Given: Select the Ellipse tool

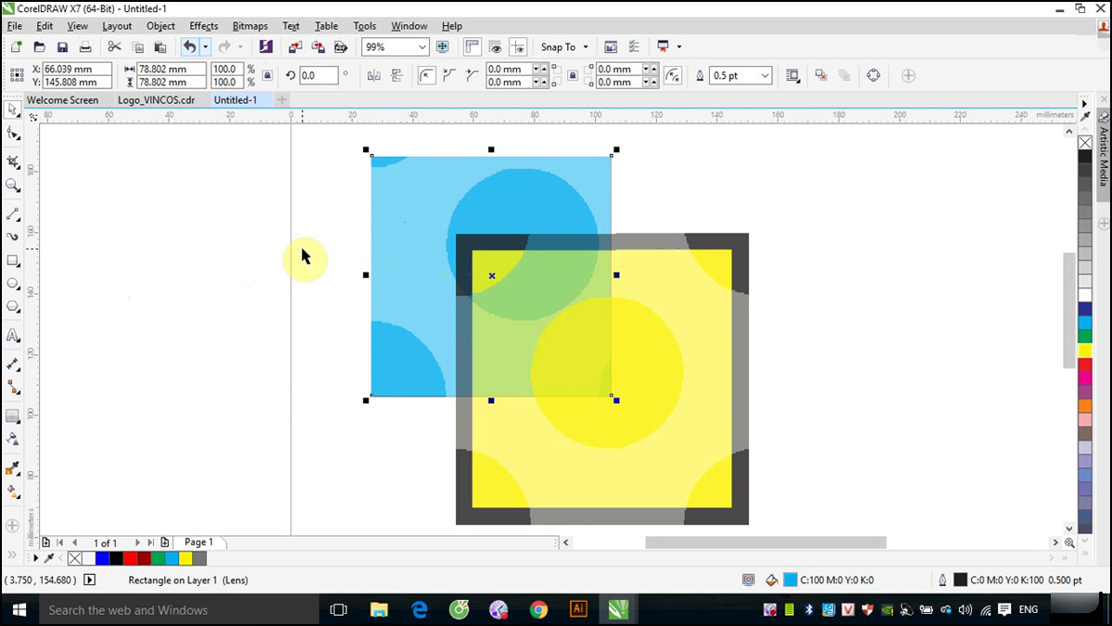Looking at the screenshot, I should point(13,284).
